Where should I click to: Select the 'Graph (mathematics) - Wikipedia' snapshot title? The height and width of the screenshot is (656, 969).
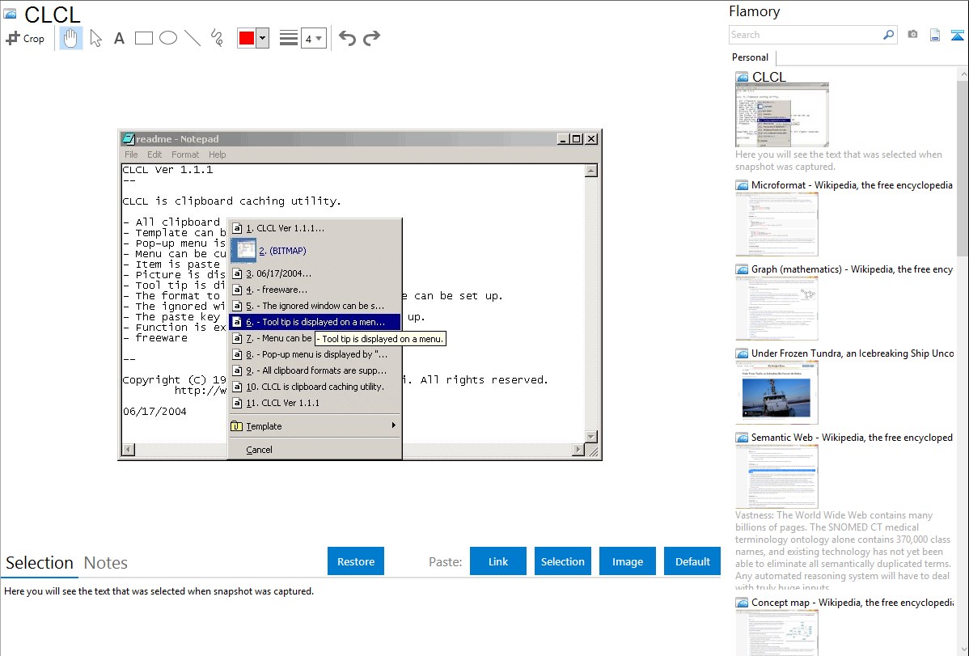tap(852, 269)
